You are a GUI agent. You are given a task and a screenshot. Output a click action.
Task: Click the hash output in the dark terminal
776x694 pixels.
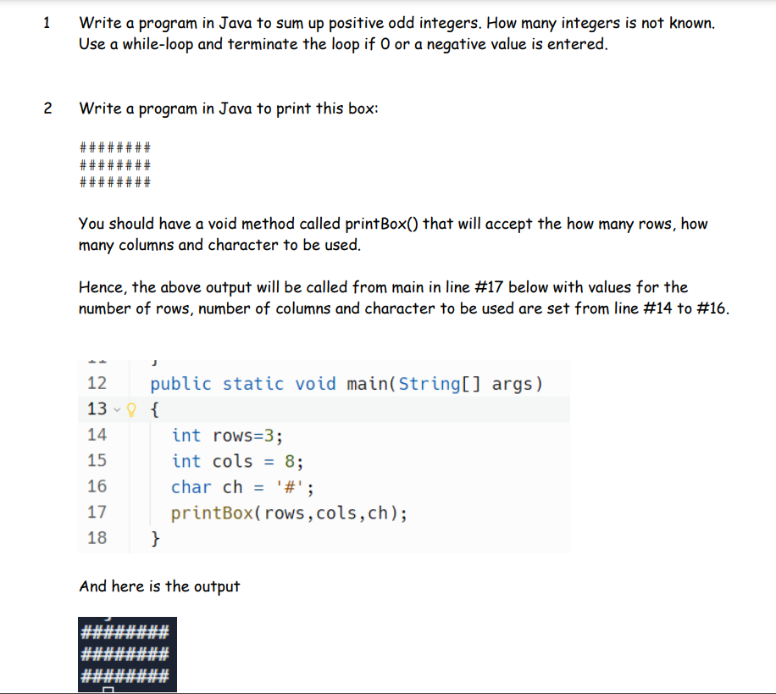tap(125, 655)
